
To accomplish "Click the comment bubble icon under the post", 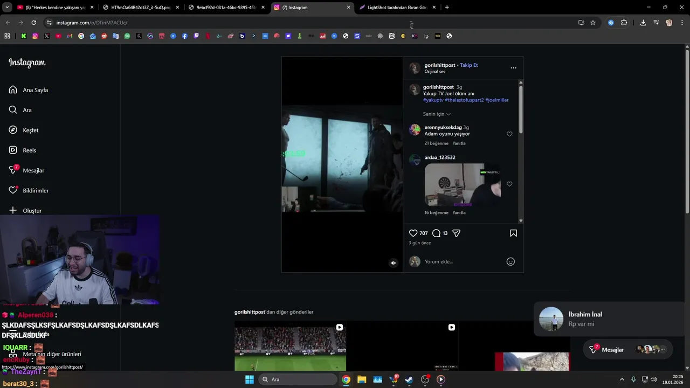I will [x=436, y=233].
